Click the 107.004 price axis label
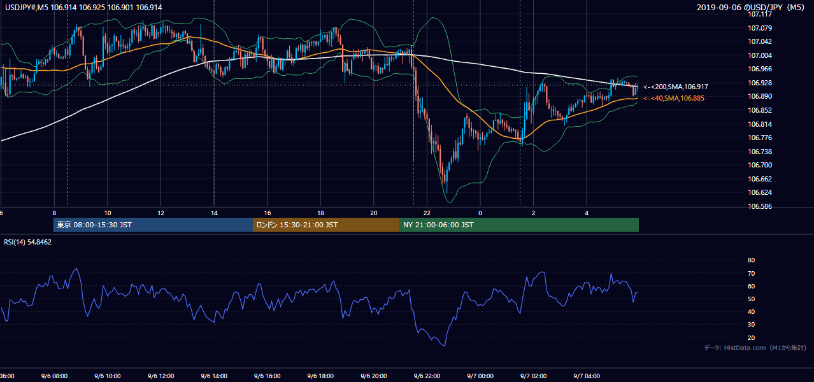The width and height of the screenshot is (814, 382). tap(759, 55)
